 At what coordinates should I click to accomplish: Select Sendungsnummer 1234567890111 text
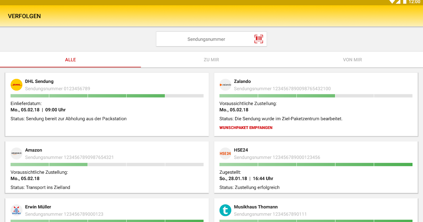[270, 214]
